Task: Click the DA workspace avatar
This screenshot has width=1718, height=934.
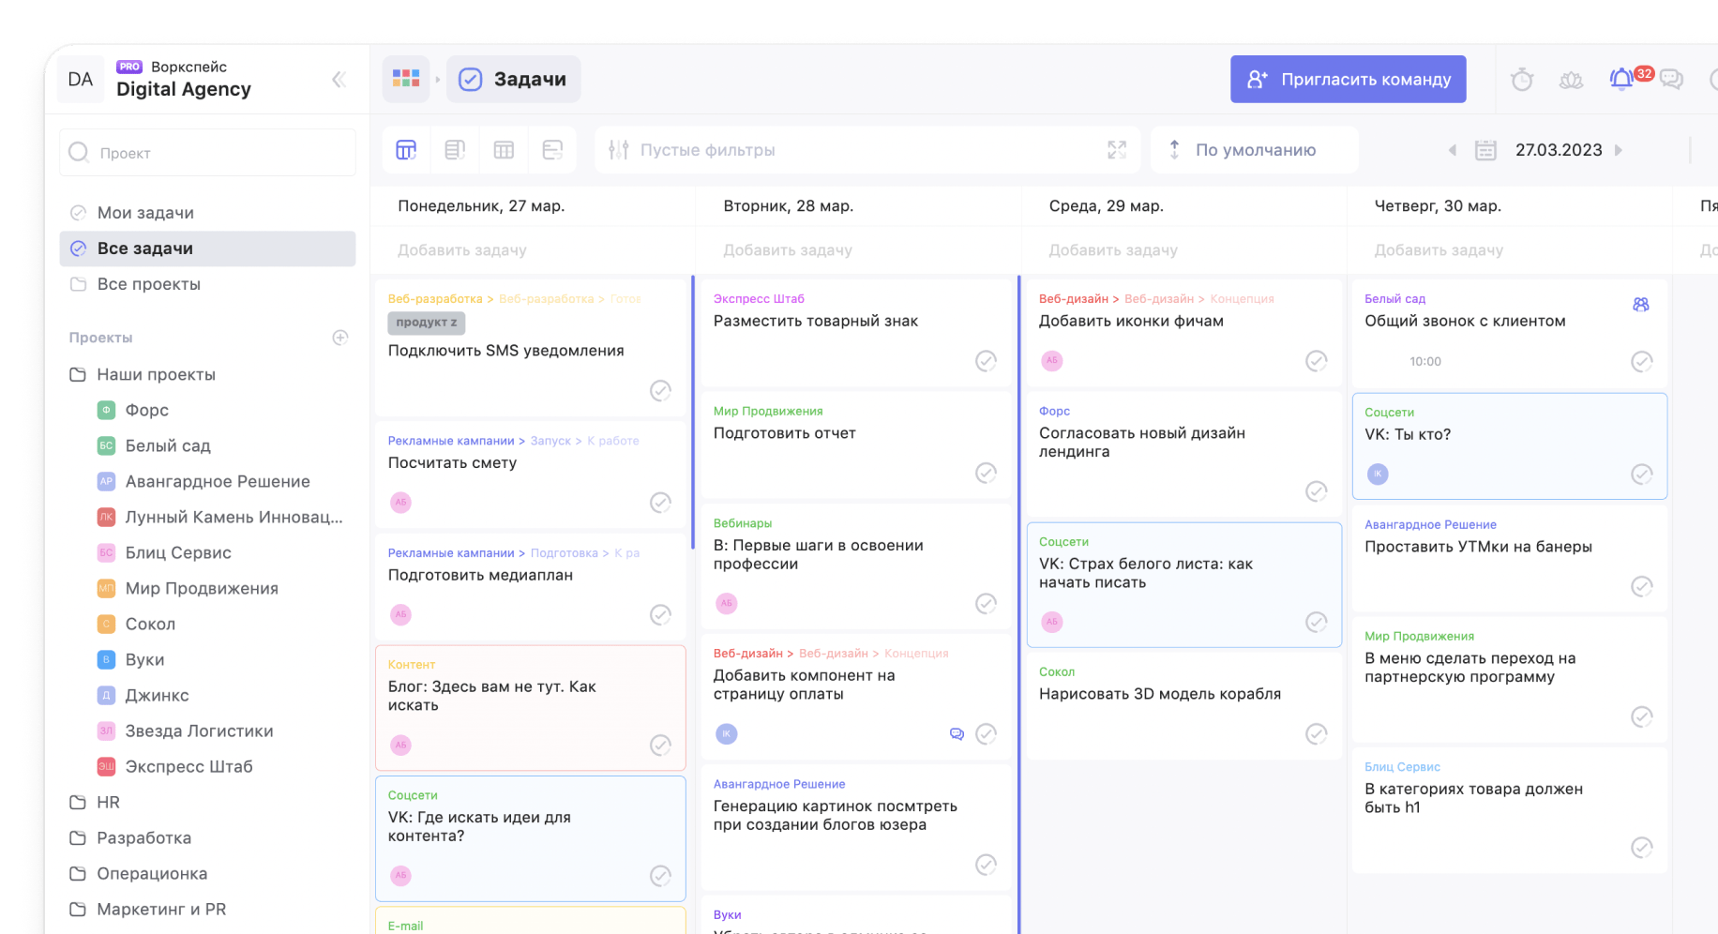Action: tap(81, 80)
